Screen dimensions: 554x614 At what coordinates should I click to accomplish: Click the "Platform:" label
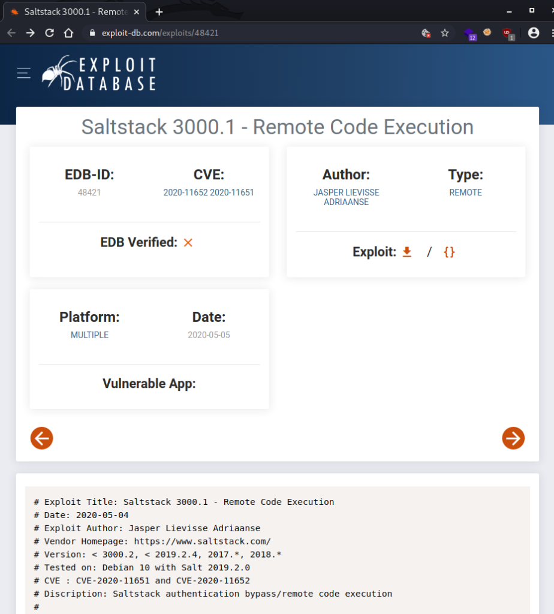point(89,317)
